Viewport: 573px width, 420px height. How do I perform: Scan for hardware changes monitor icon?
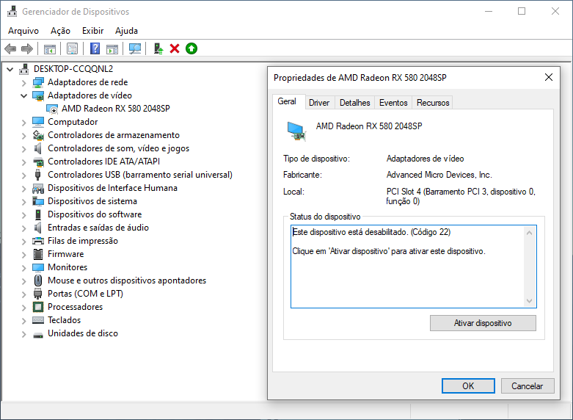click(x=135, y=48)
